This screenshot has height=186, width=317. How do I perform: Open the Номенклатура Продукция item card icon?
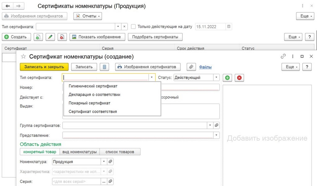(x=110, y=161)
